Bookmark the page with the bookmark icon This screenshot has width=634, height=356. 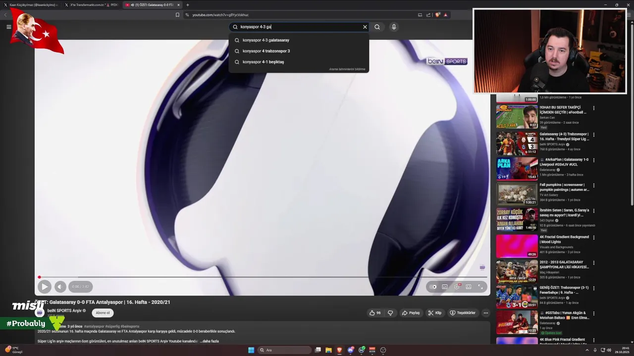click(177, 15)
